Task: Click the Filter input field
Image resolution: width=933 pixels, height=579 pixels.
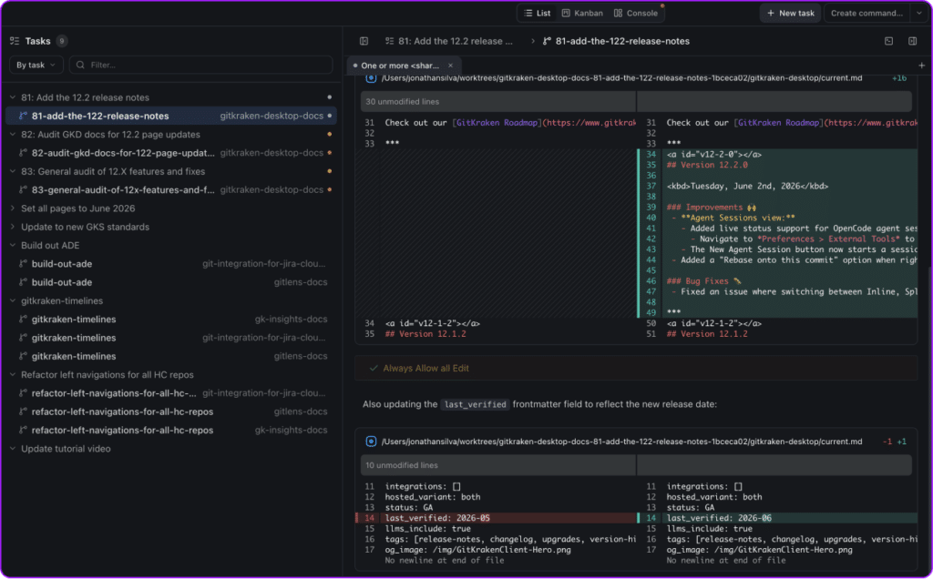Action: click(201, 65)
